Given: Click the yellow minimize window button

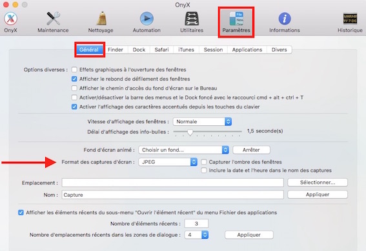Looking at the screenshot, I should point(15,5).
